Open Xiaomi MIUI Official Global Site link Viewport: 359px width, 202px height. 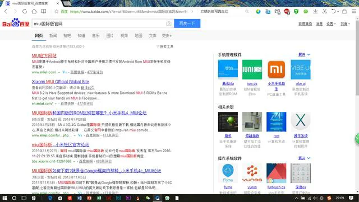click(60, 82)
